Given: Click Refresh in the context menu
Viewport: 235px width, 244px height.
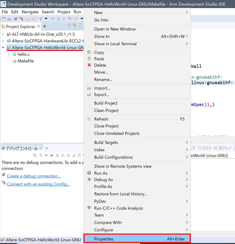Looking at the screenshot, I should 137,119.
